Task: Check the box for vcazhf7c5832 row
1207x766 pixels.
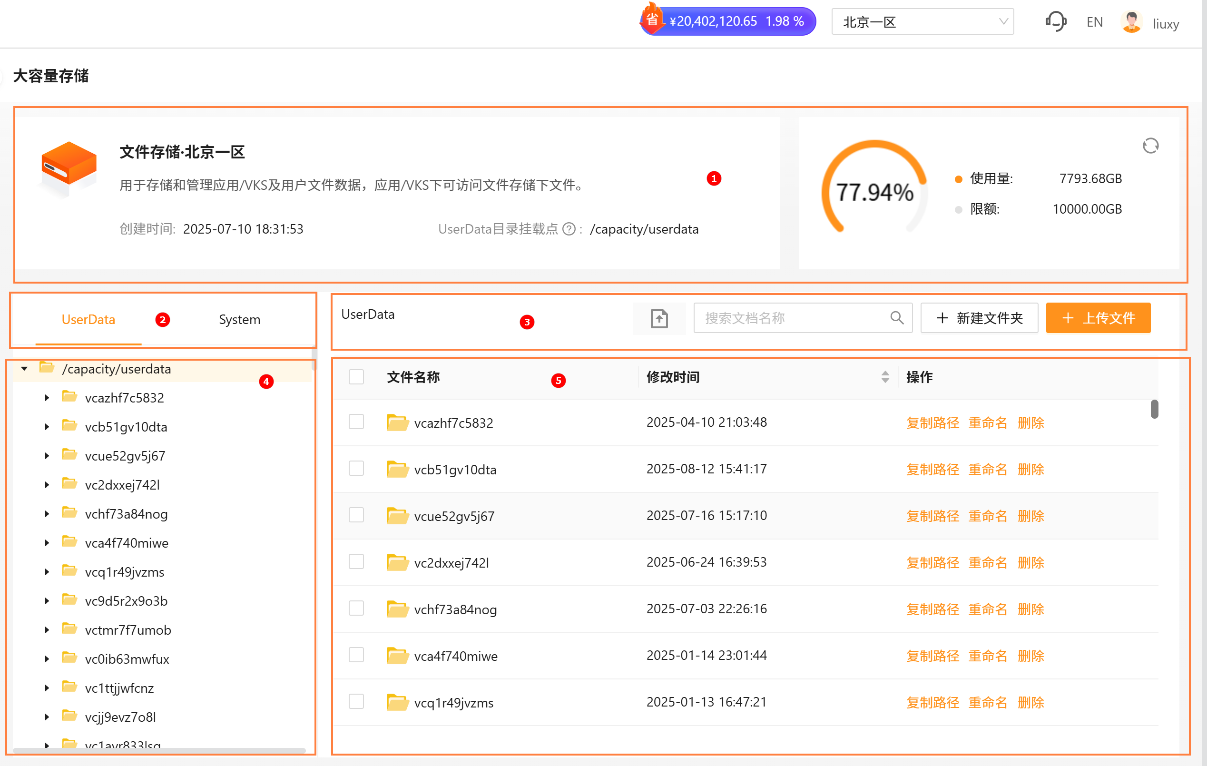Action: pyautogui.click(x=356, y=422)
